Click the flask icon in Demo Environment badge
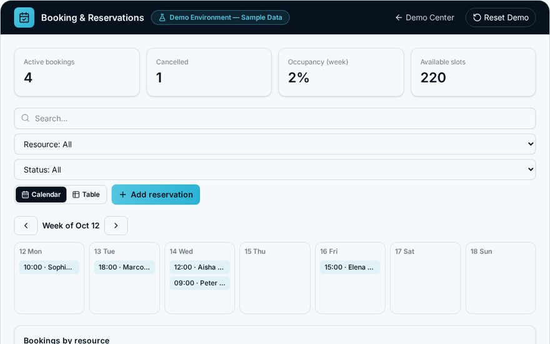 (x=162, y=18)
